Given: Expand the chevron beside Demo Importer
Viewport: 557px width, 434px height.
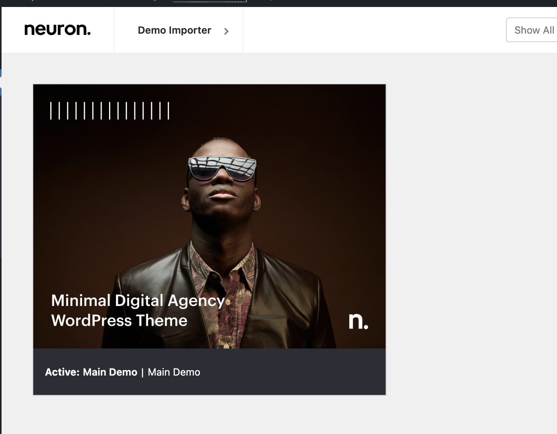Looking at the screenshot, I should (226, 31).
